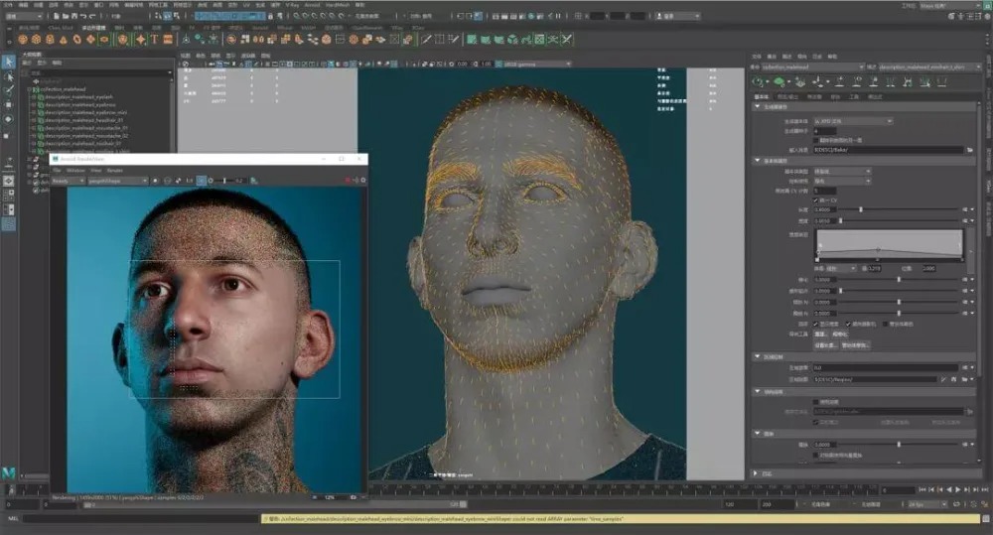
Task: Click the play forward button in playback controls
Action: point(957,489)
